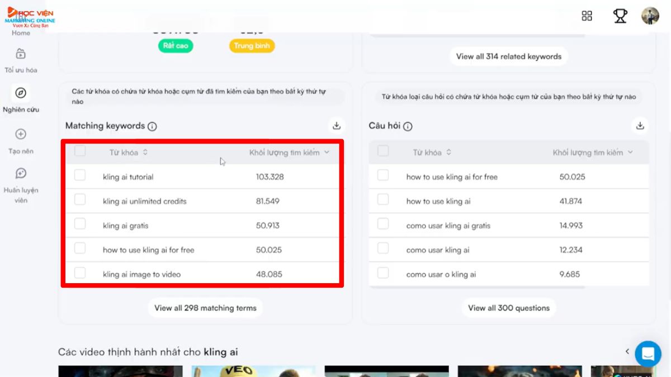
Task: Open the user profile avatar
Action: (x=650, y=16)
